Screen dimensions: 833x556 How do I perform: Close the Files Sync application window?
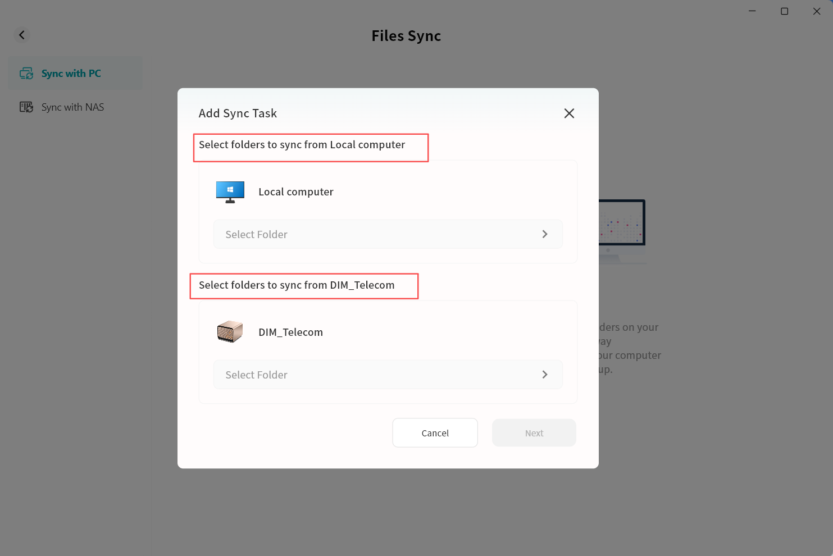point(817,11)
